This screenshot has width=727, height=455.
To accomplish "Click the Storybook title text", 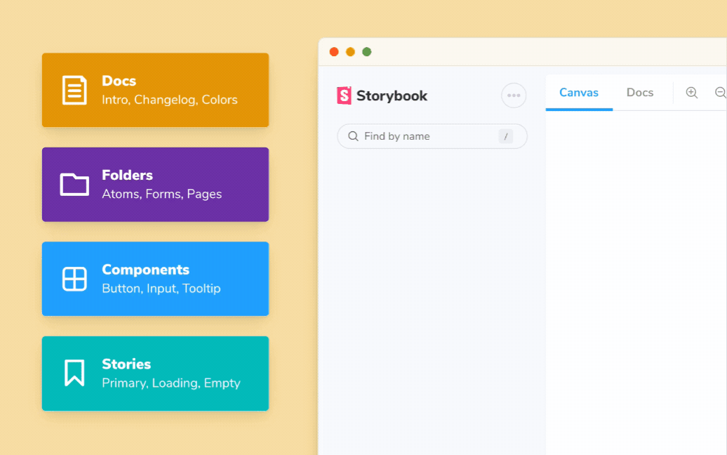I will (x=392, y=95).
